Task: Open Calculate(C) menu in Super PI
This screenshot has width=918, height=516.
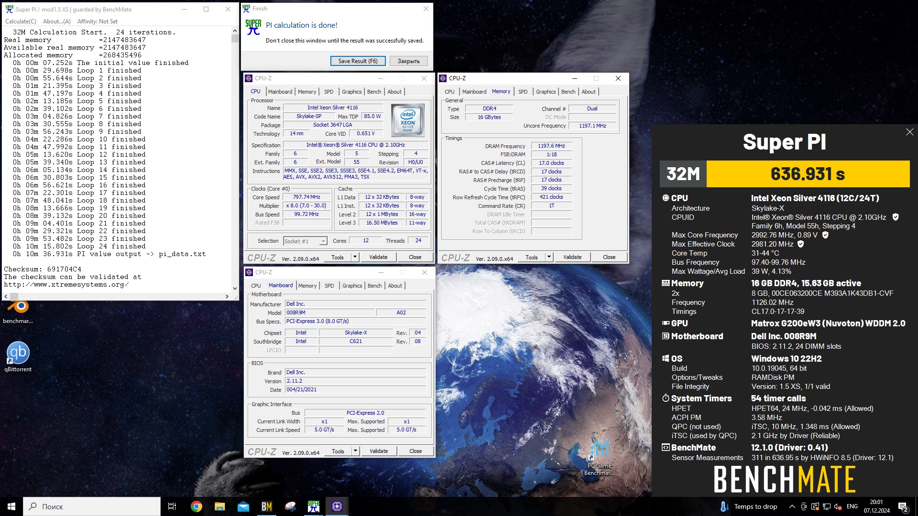Action: click(x=21, y=21)
